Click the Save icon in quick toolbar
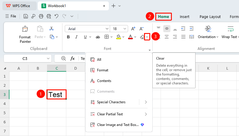This screenshot has width=239, height=136. (x=26, y=16)
